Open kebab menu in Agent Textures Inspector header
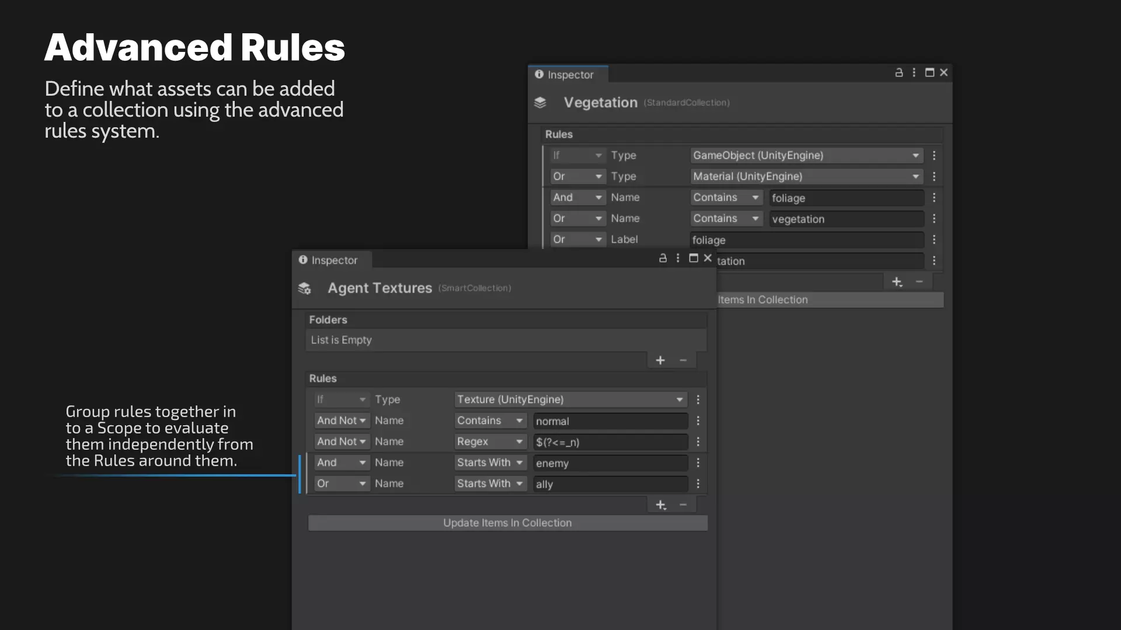The height and width of the screenshot is (630, 1121). 678,258
